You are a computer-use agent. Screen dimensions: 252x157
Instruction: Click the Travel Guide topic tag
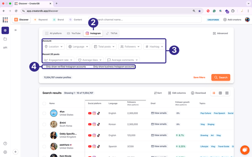(x=223, y=146)
